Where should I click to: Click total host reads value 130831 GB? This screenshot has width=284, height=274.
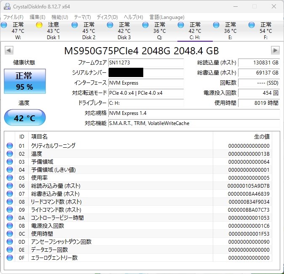(x=259, y=63)
